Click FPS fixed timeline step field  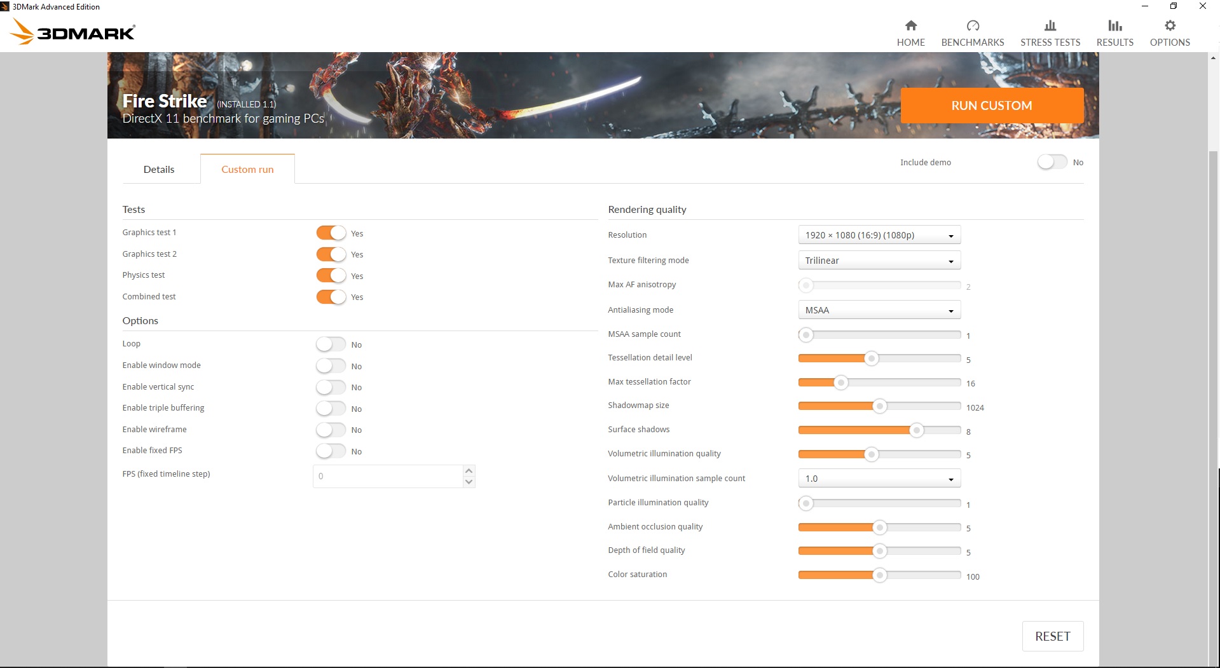pyautogui.click(x=388, y=476)
